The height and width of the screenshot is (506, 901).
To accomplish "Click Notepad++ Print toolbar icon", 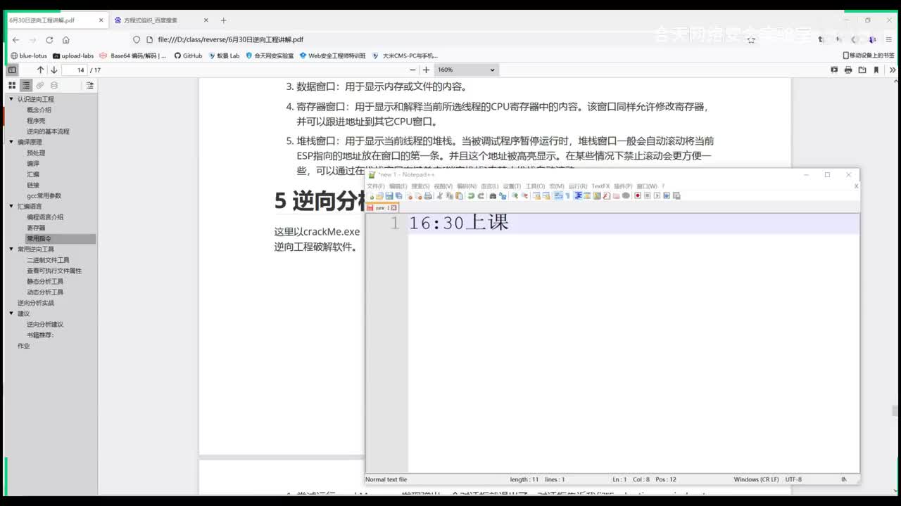I will [x=427, y=196].
